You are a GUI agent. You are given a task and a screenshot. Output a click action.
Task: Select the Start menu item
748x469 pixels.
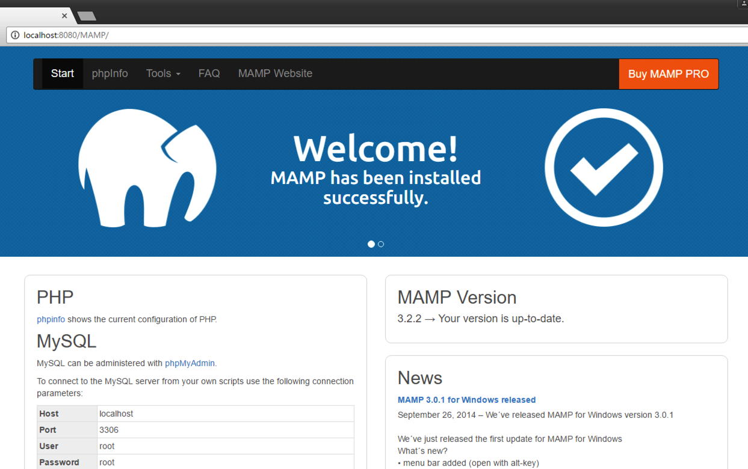(x=63, y=73)
